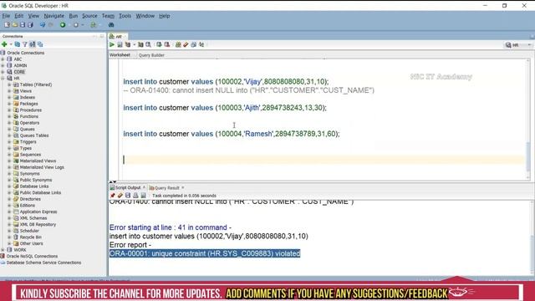Click the New file icon in main toolbar

[x=7, y=25]
